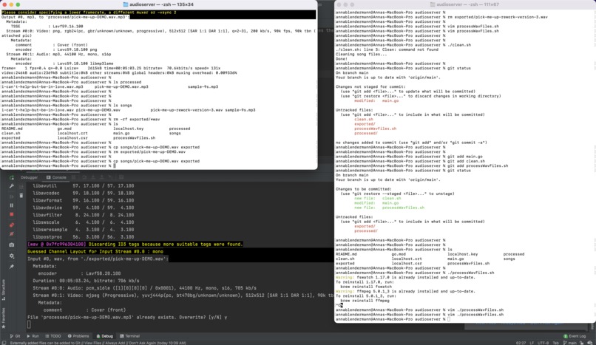
Task: Select the Console tab
Action: pos(56,177)
